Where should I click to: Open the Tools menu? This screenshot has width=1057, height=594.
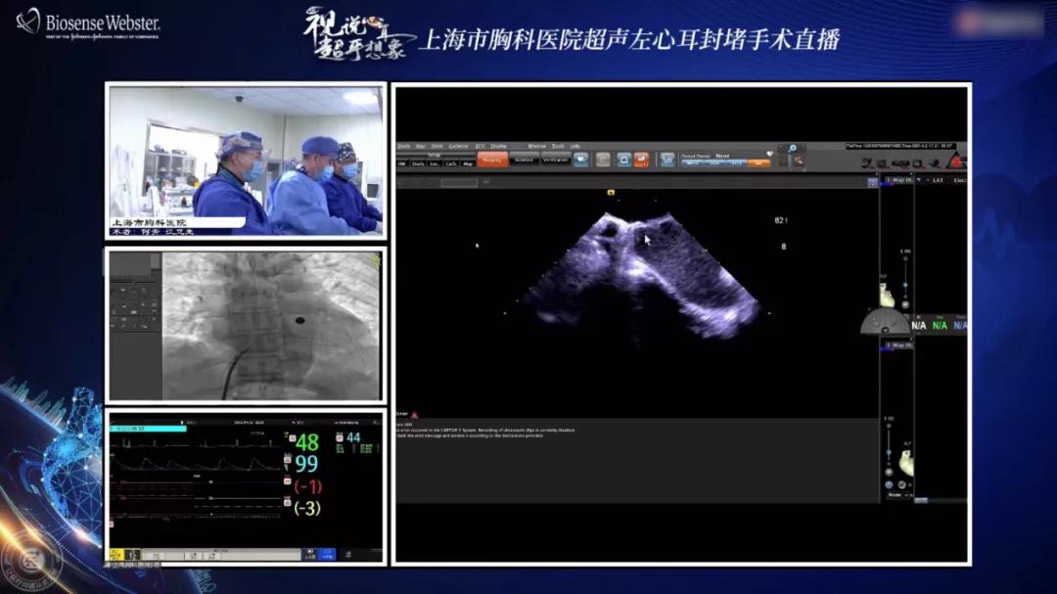(558, 146)
